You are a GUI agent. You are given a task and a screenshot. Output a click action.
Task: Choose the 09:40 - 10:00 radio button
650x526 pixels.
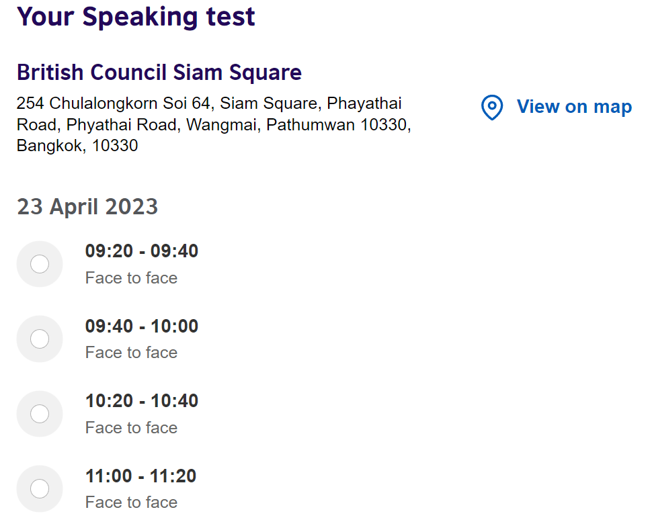[x=40, y=339]
